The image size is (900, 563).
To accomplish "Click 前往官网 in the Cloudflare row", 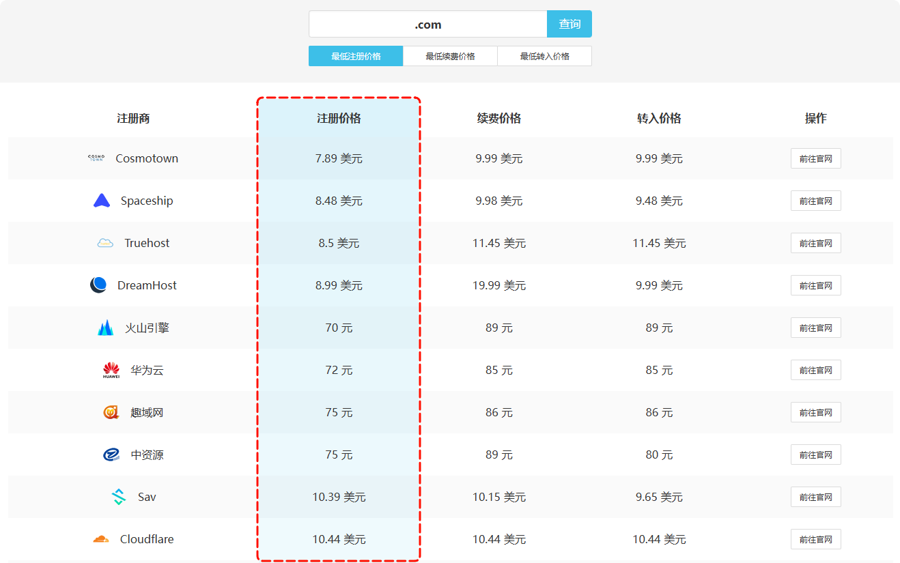I will [x=815, y=539].
